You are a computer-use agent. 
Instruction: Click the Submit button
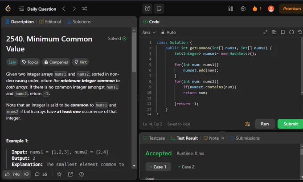tap(291, 124)
